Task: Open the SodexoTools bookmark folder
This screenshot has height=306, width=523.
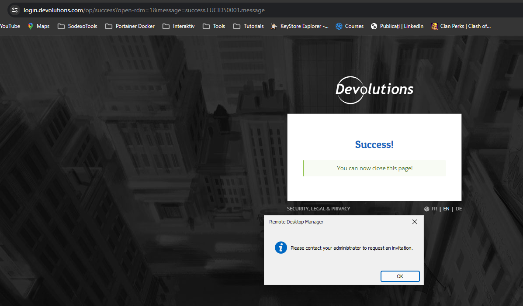Action: pos(77,26)
